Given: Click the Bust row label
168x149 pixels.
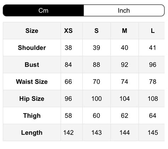Looking at the screenshot, I should click(x=32, y=65).
